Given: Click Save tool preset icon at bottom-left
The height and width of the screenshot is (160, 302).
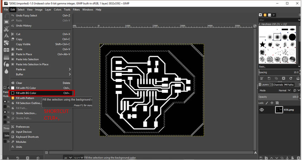Looking at the screenshot, I should pos(7,158).
